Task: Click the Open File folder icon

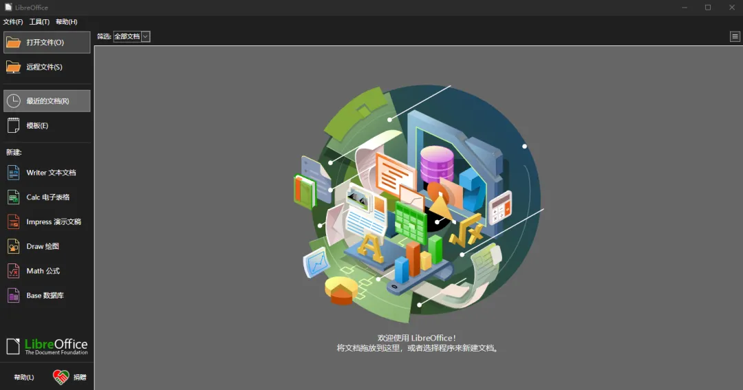Action: click(13, 42)
